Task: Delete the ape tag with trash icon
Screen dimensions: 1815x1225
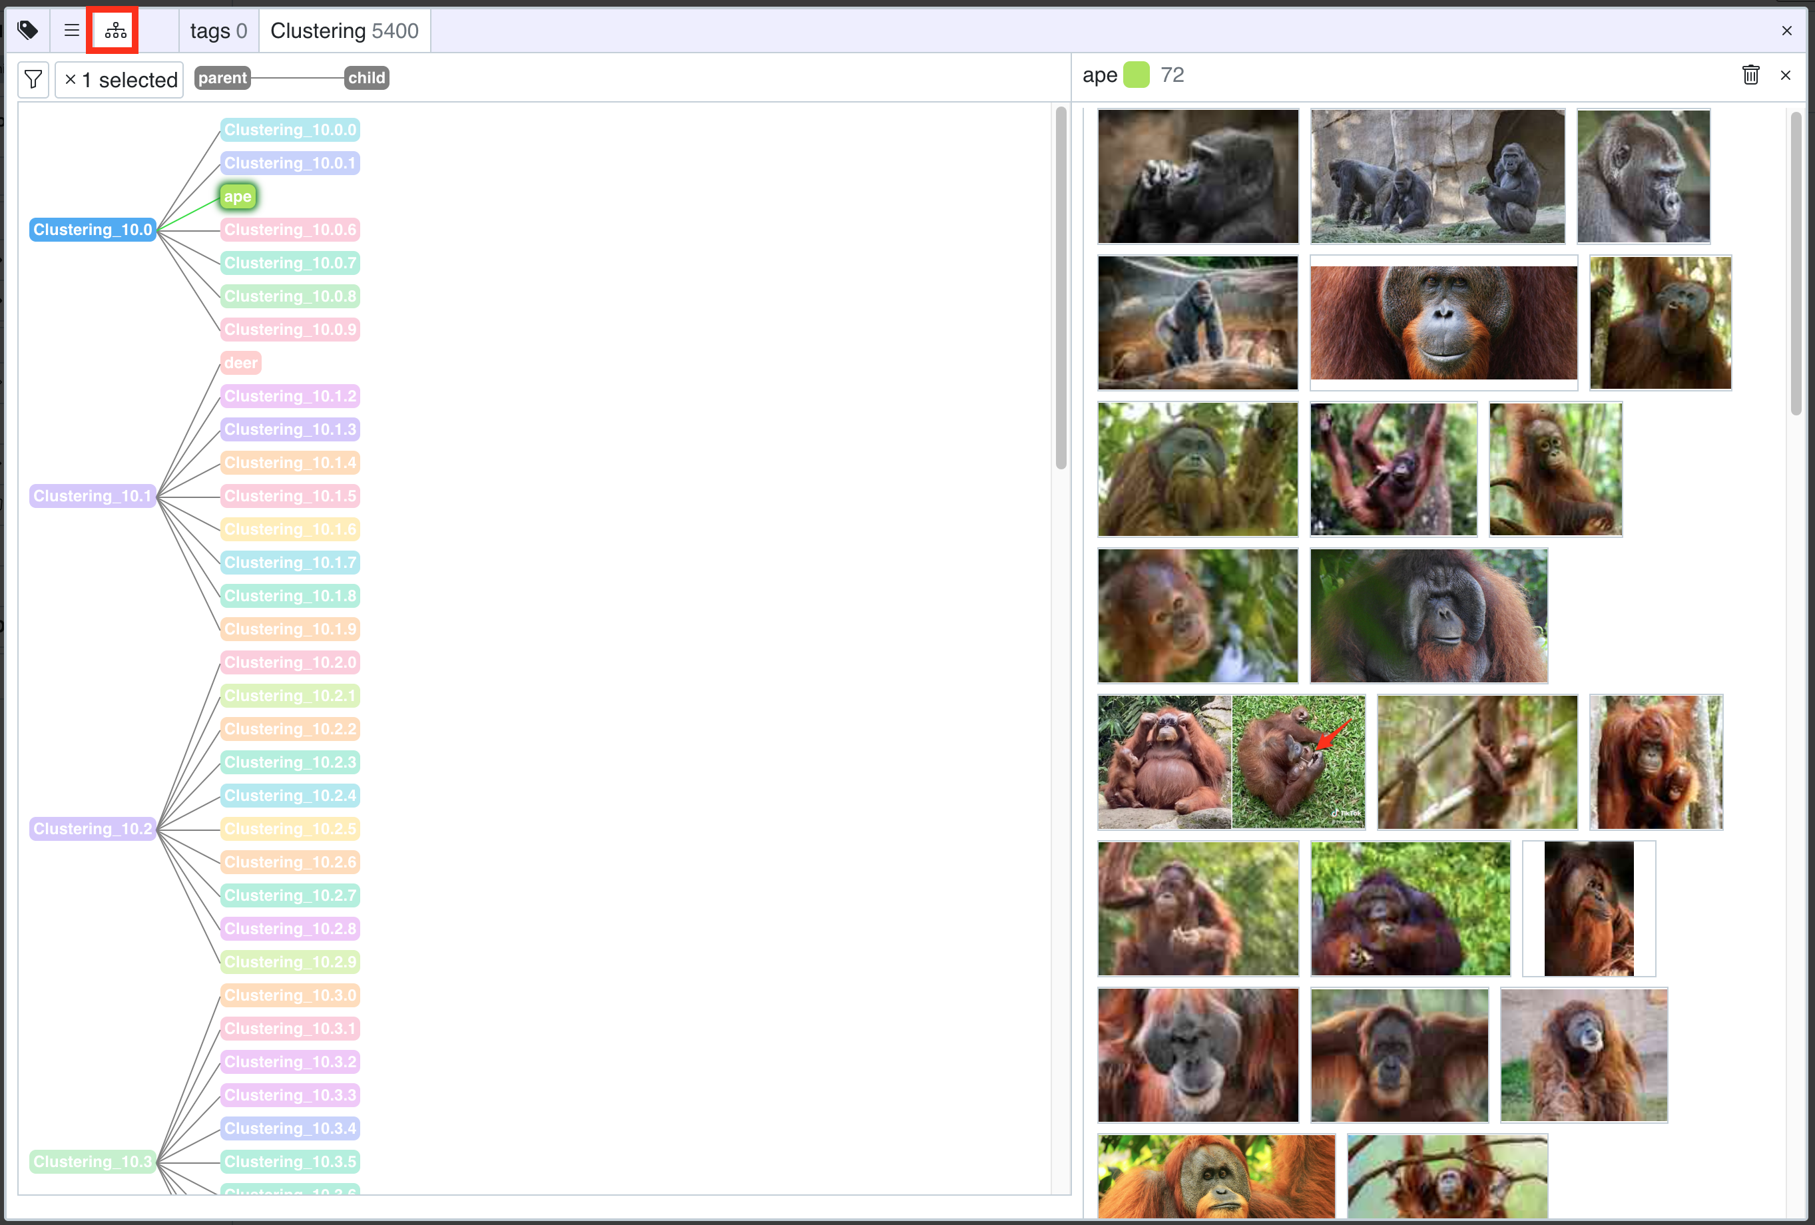Action: (x=1750, y=75)
